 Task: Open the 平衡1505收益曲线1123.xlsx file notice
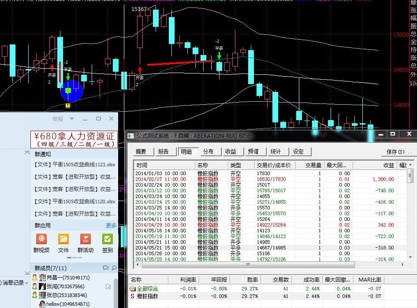[74, 165]
